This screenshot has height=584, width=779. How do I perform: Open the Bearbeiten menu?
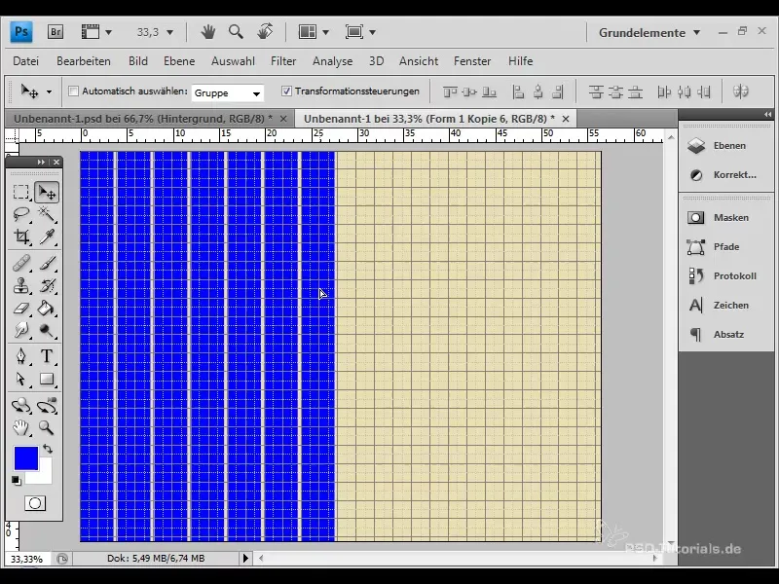coord(84,61)
